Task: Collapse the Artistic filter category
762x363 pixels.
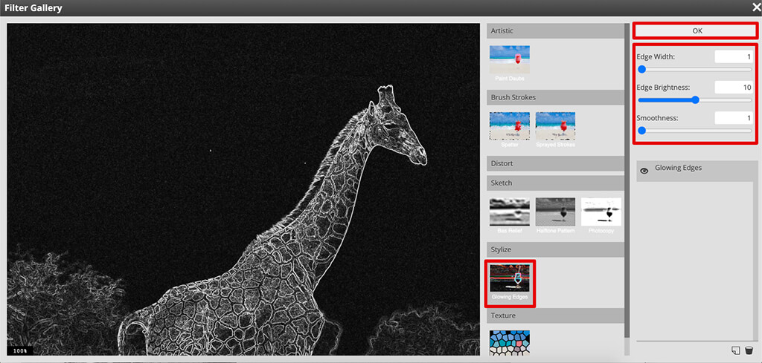Action: tap(555, 30)
